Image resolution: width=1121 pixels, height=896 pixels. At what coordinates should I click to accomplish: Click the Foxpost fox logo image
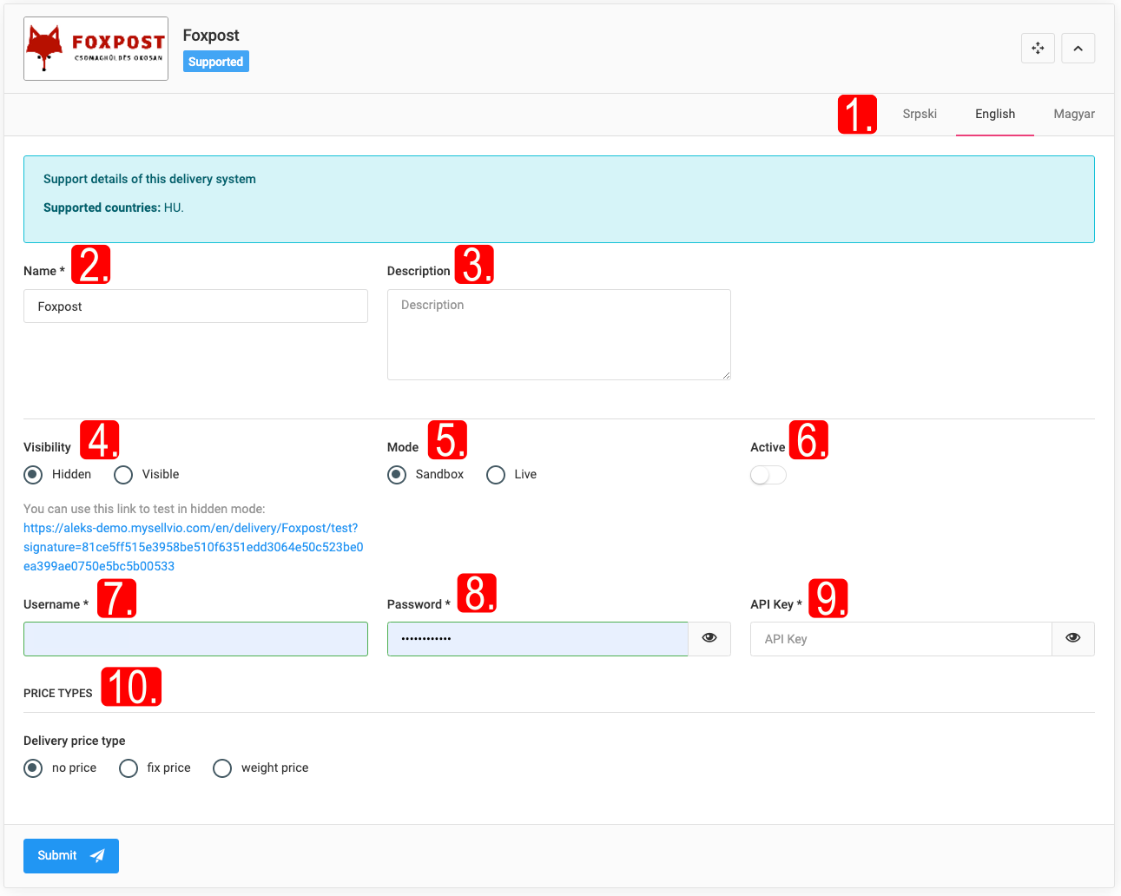(96, 49)
